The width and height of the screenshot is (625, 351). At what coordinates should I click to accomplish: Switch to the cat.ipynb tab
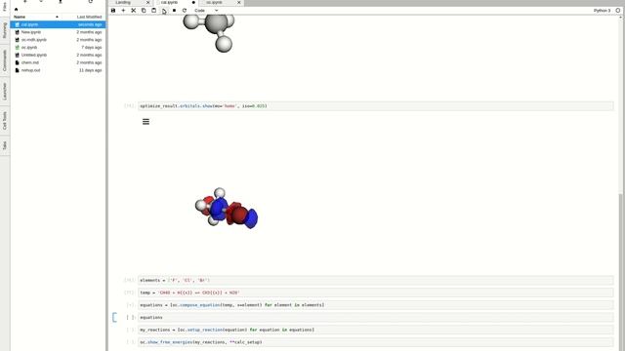coord(169,2)
